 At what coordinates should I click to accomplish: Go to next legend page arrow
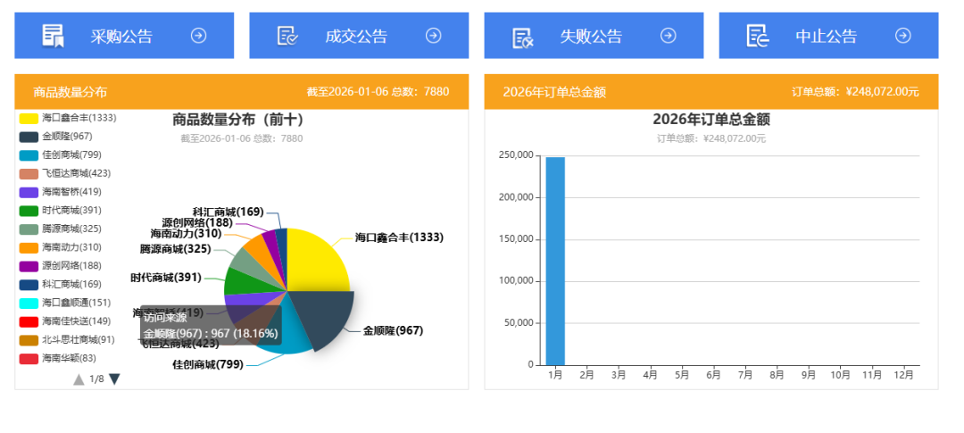[114, 379]
